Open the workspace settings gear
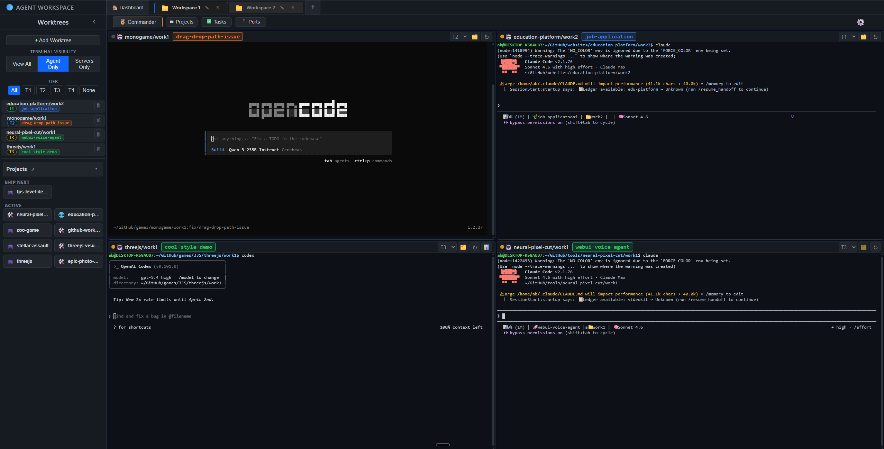 click(861, 22)
